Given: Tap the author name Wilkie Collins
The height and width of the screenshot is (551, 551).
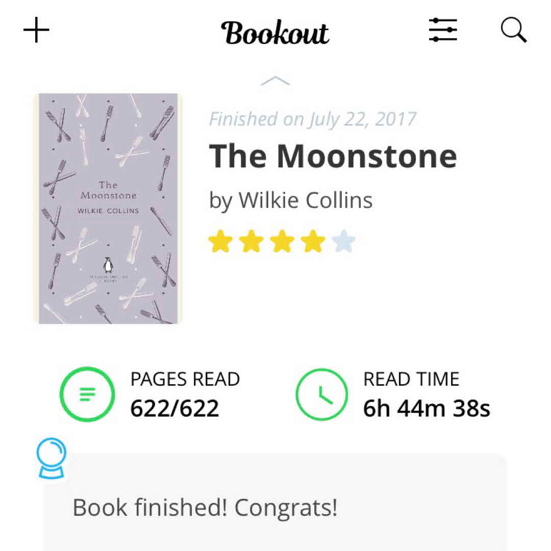Looking at the screenshot, I should pyautogui.click(x=291, y=200).
